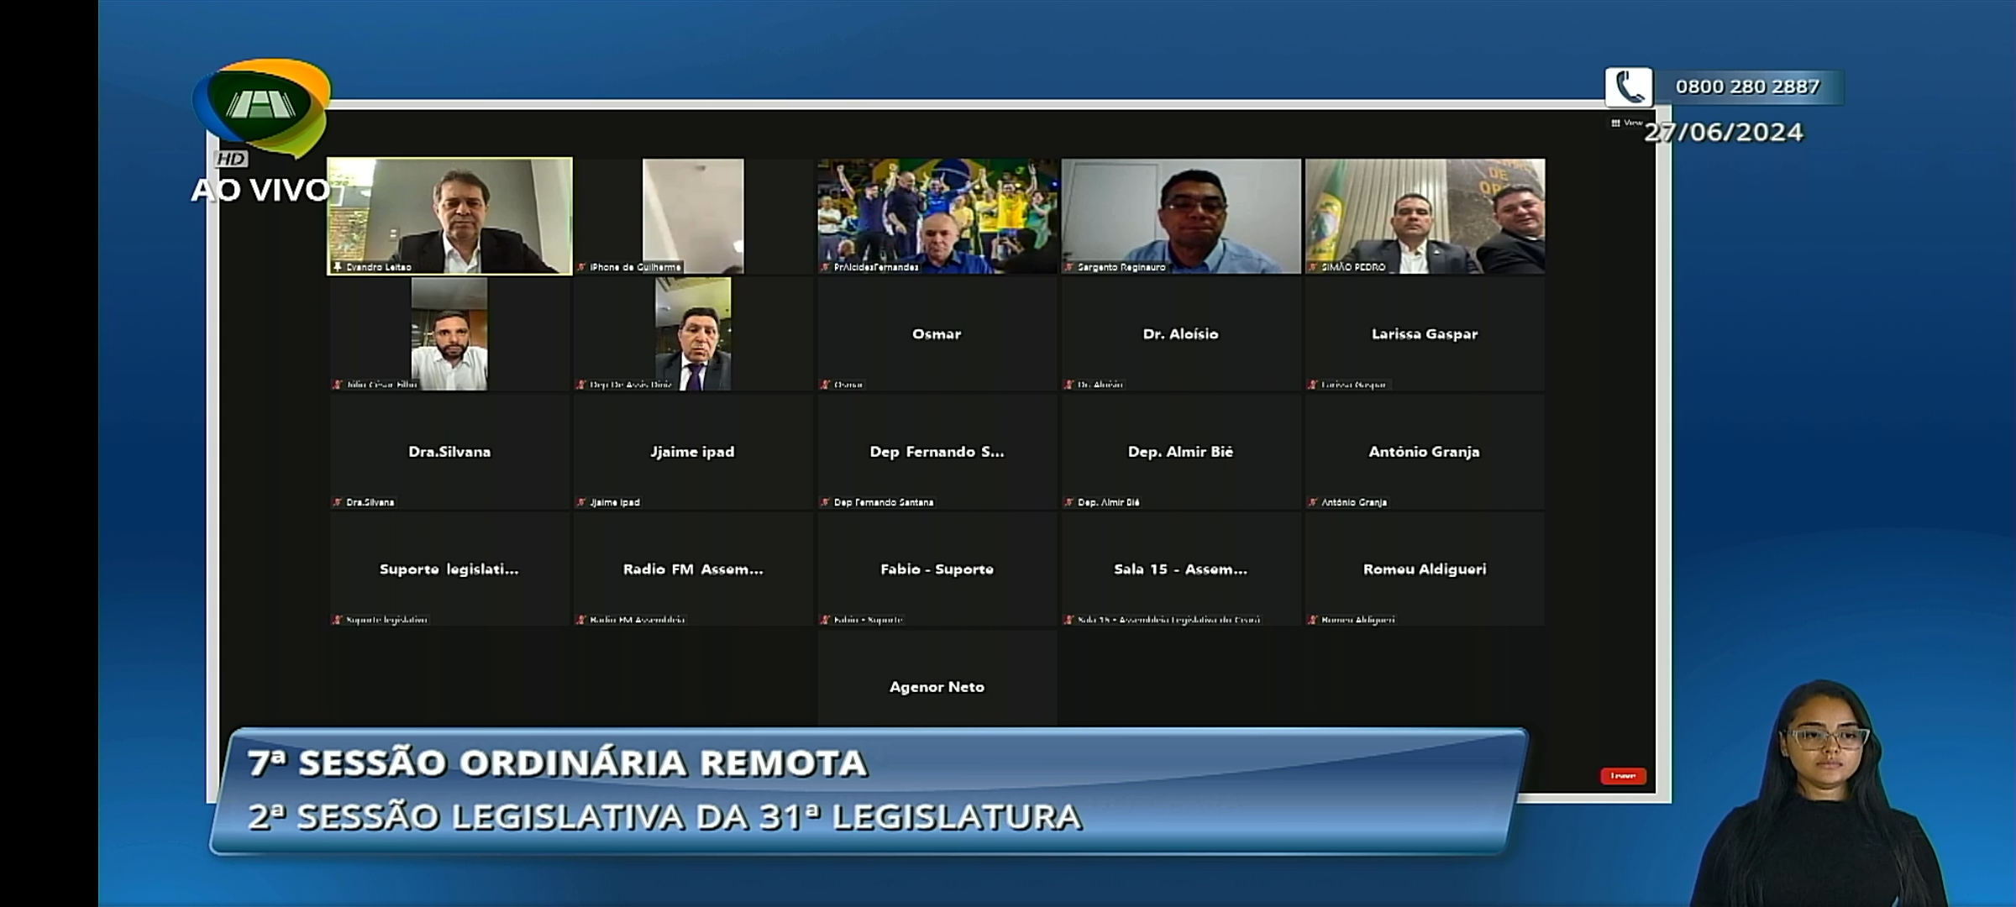Select Evandro Leitão's highlighted video tile
The image size is (2016, 907).
point(449,216)
